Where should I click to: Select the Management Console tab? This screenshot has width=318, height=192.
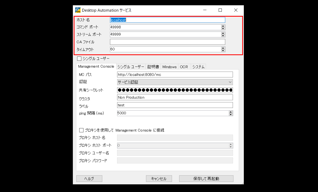96,66
